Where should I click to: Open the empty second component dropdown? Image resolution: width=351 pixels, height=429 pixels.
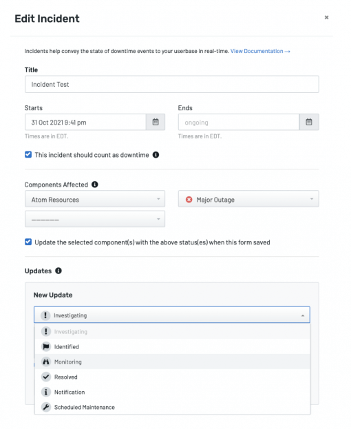click(95, 219)
